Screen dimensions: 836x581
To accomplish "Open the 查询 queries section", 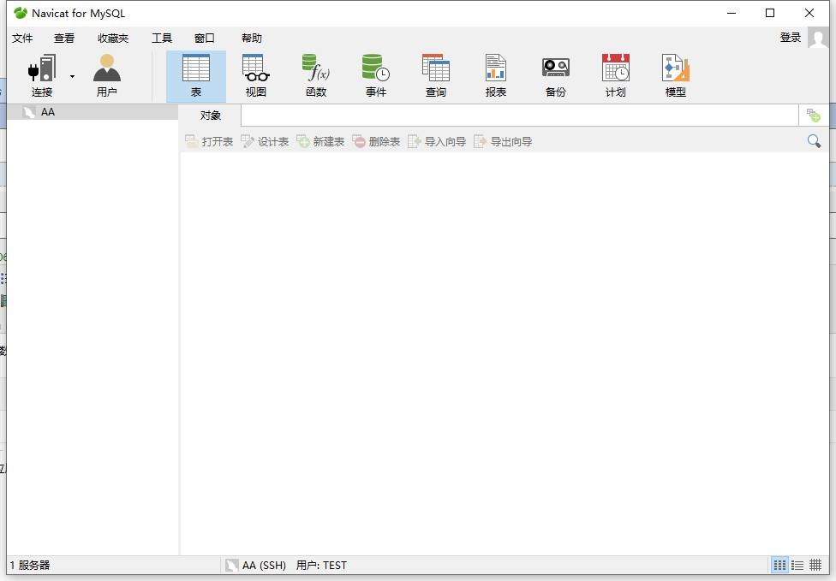I will (x=436, y=75).
